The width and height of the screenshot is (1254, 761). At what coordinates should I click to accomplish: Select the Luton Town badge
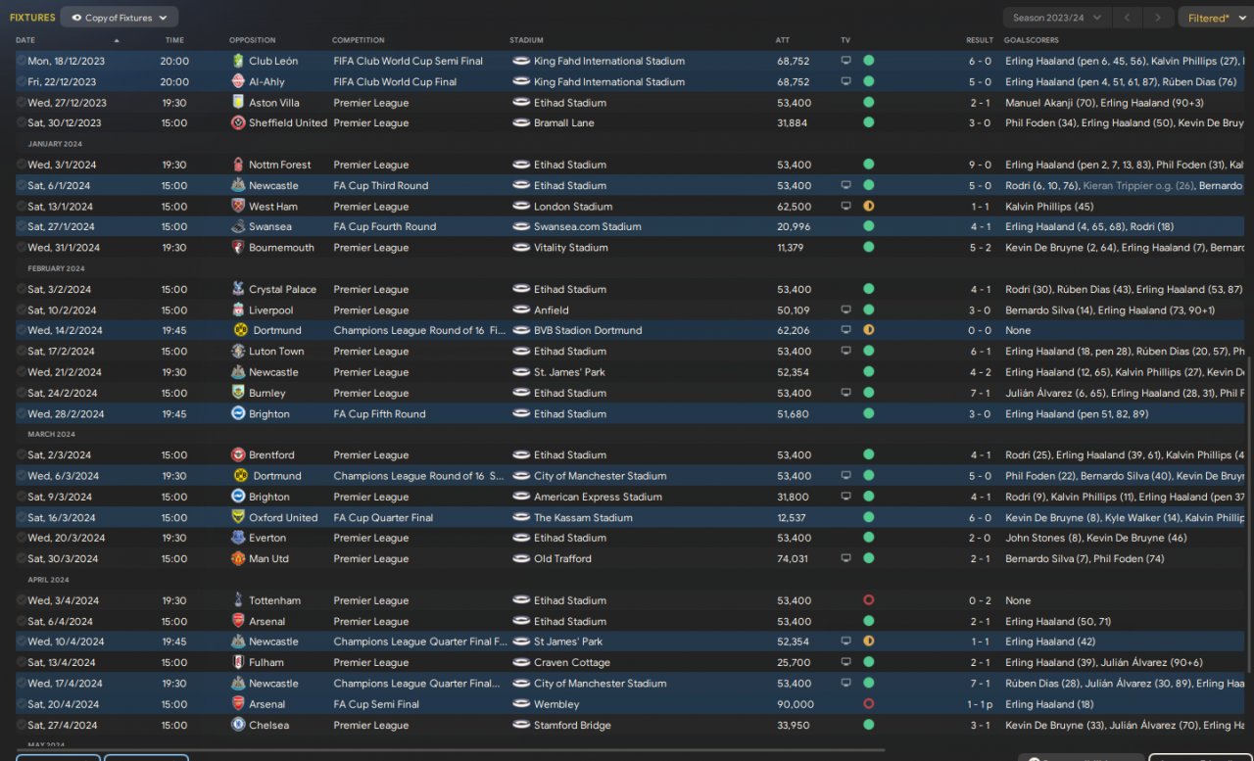pyautogui.click(x=238, y=352)
